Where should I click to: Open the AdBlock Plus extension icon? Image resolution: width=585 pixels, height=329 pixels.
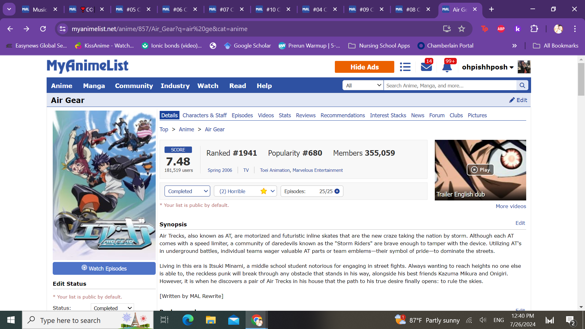pyautogui.click(x=501, y=29)
